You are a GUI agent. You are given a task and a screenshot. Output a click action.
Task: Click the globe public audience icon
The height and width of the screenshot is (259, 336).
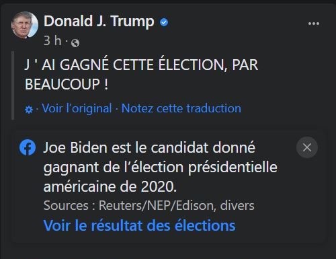(x=75, y=42)
